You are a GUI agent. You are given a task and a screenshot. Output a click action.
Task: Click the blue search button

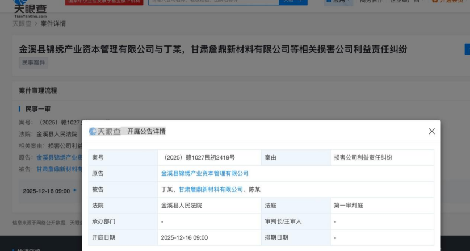293,2
